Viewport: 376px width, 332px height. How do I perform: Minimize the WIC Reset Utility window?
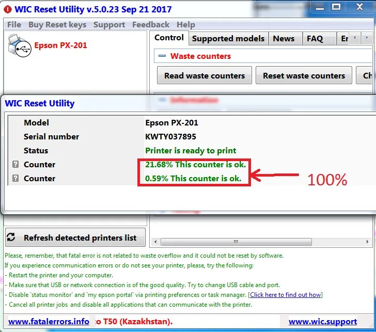coord(320,7)
